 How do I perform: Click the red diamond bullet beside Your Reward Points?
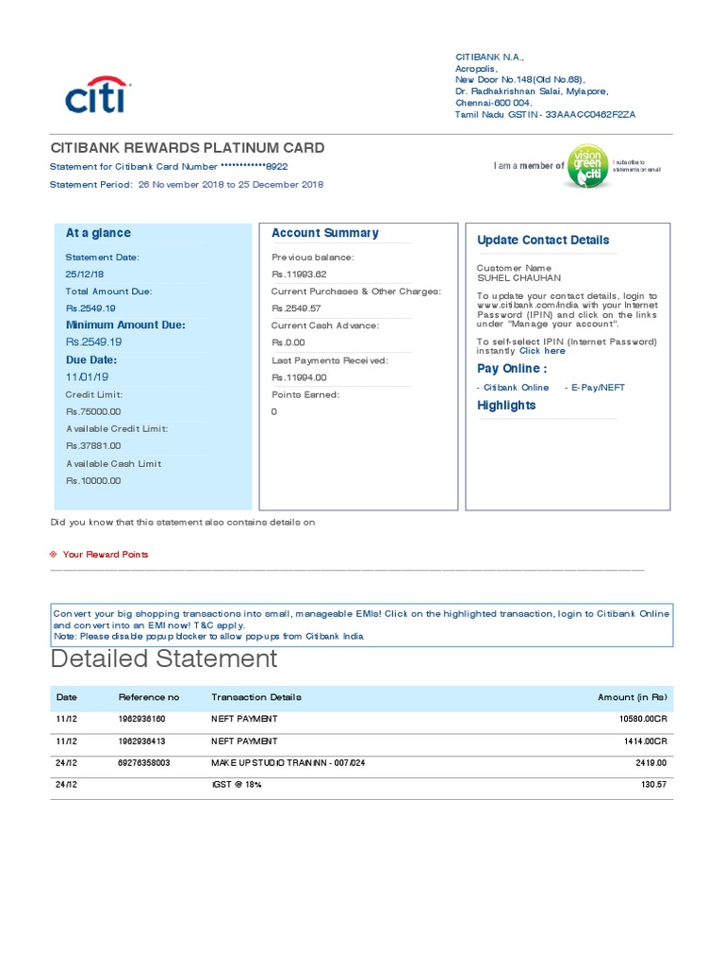[x=53, y=555]
